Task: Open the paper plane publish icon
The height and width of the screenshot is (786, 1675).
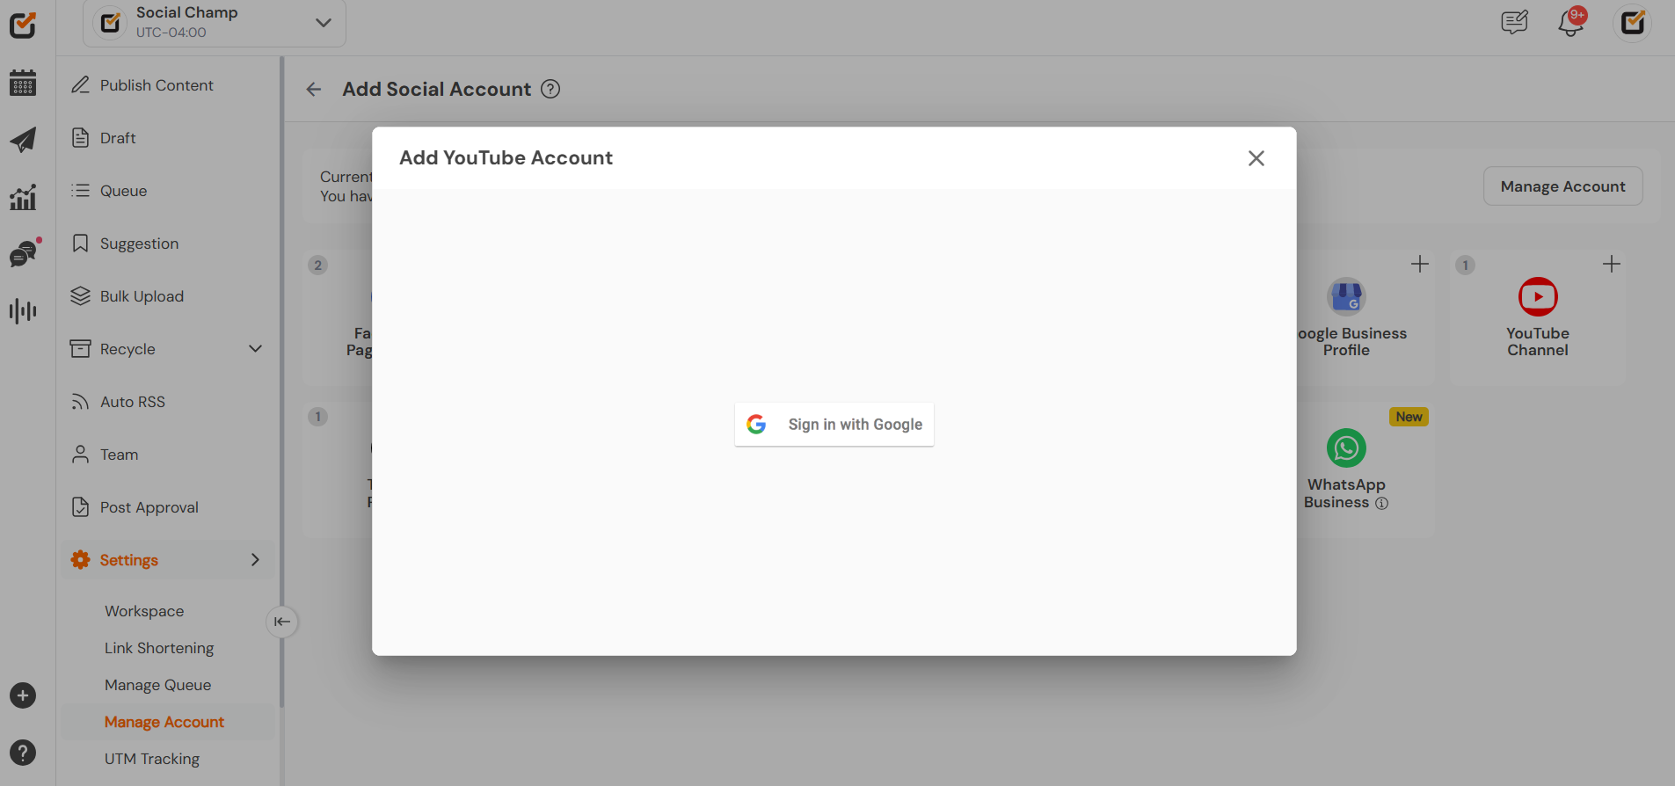Action: coord(23,140)
